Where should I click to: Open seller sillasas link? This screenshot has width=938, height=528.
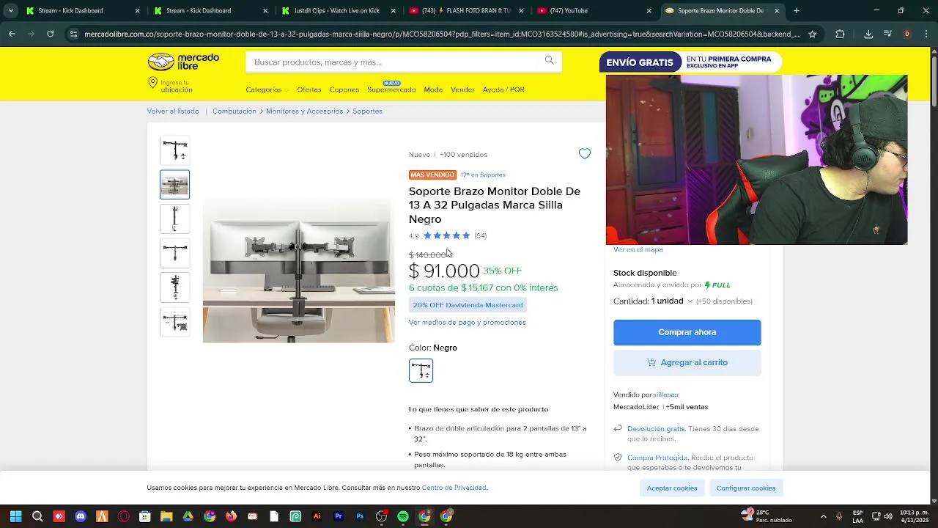pos(665,395)
